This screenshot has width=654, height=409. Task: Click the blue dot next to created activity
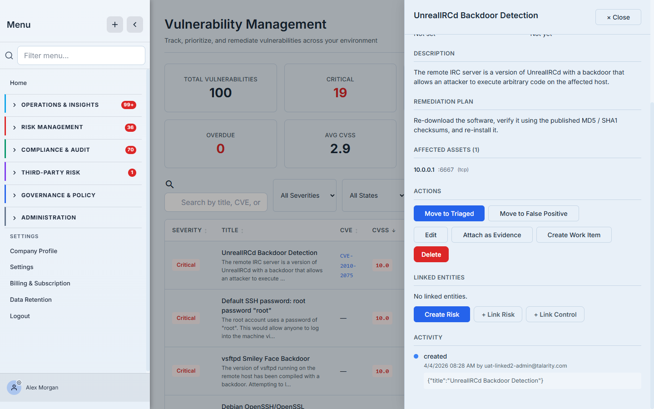pos(416,356)
